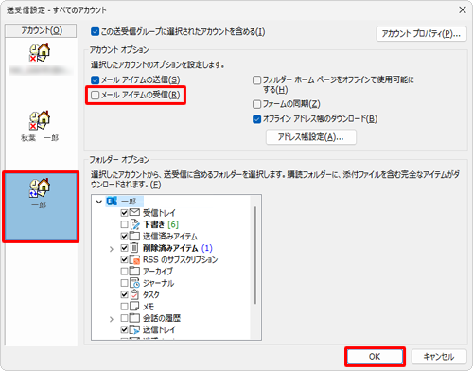Viewport: 473px width, 371px height.
Task: Select the タスク folder name
Action: (151, 294)
